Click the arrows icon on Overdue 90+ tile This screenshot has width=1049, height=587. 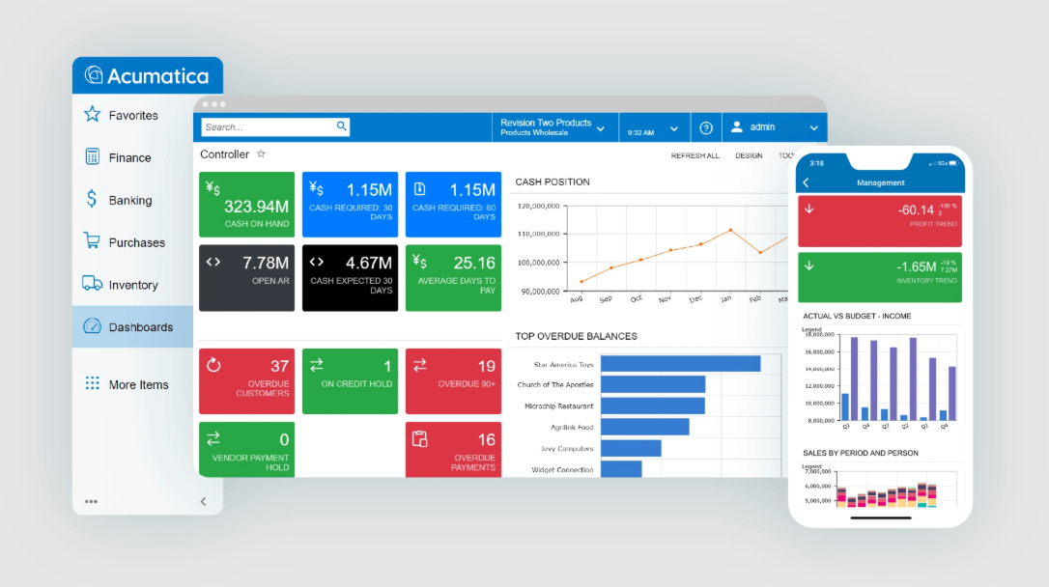tap(419, 365)
